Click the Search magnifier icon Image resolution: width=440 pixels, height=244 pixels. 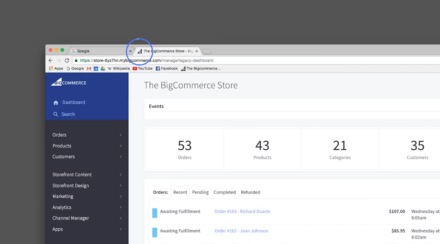(56, 114)
